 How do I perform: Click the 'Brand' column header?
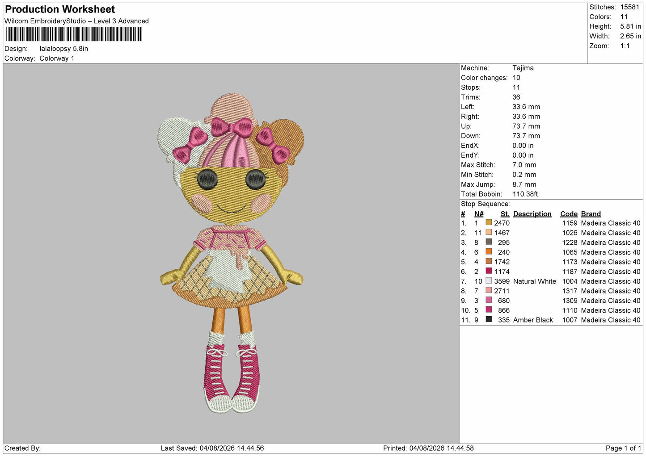[x=591, y=214]
